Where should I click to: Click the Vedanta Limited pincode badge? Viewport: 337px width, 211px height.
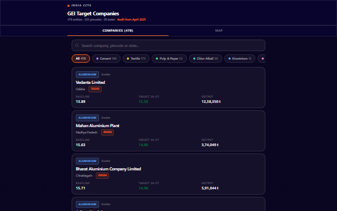click(x=95, y=89)
